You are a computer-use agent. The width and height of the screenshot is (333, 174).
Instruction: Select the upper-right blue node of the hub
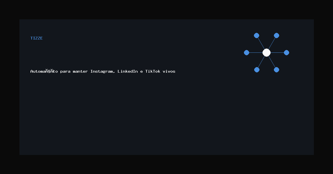[x=276, y=35]
